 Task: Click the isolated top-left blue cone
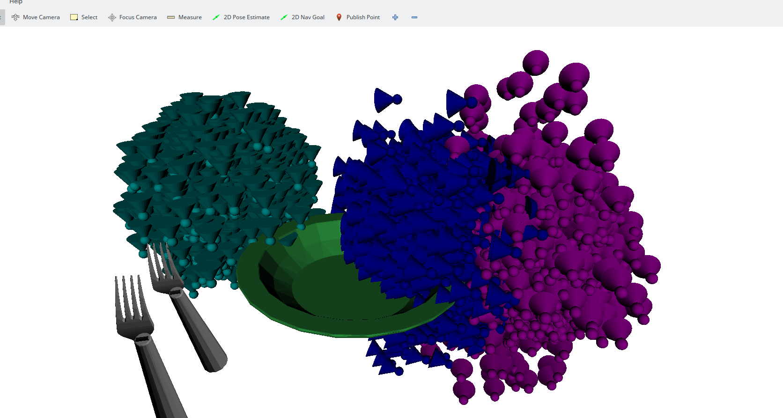(385, 99)
